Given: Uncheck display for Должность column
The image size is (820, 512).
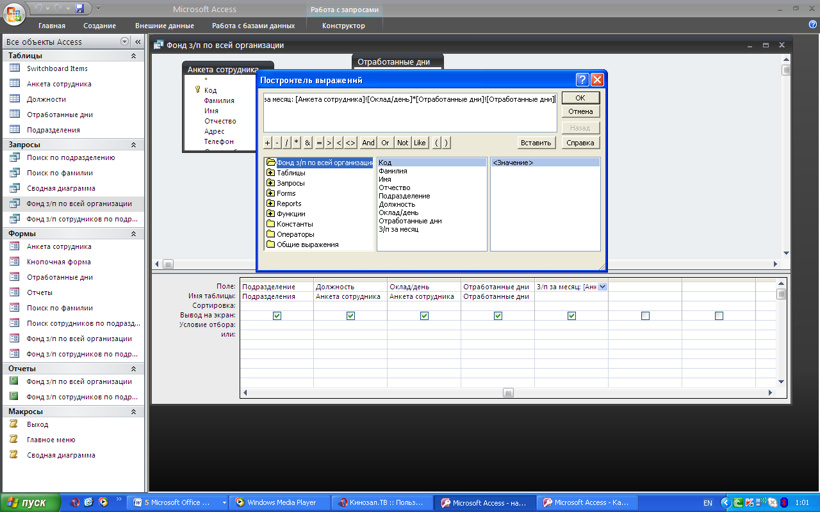Looking at the screenshot, I should (350, 316).
